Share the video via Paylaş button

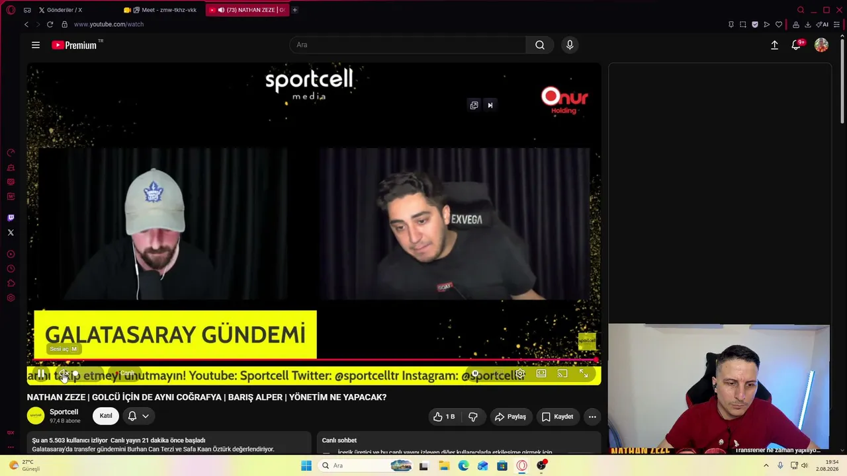pyautogui.click(x=510, y=416)
